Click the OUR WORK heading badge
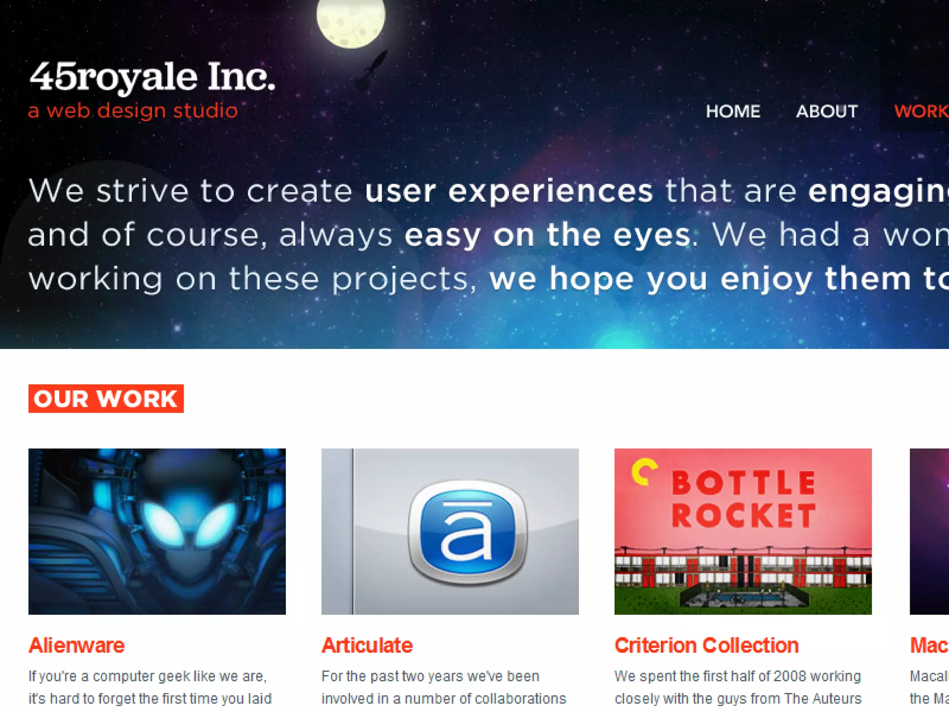 (x=106, y=399)
